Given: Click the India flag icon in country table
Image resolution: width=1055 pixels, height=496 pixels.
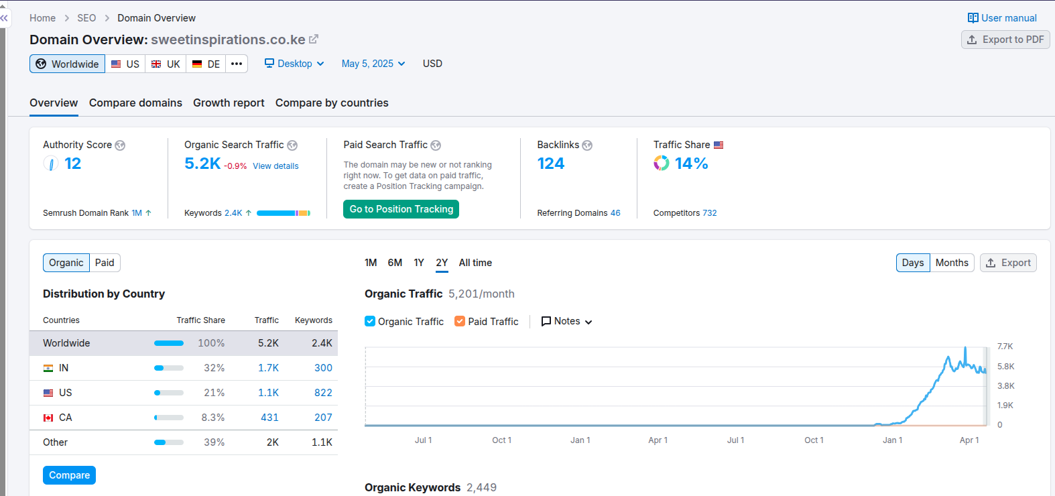Looking at the screenshot, I should coord(48,368).
